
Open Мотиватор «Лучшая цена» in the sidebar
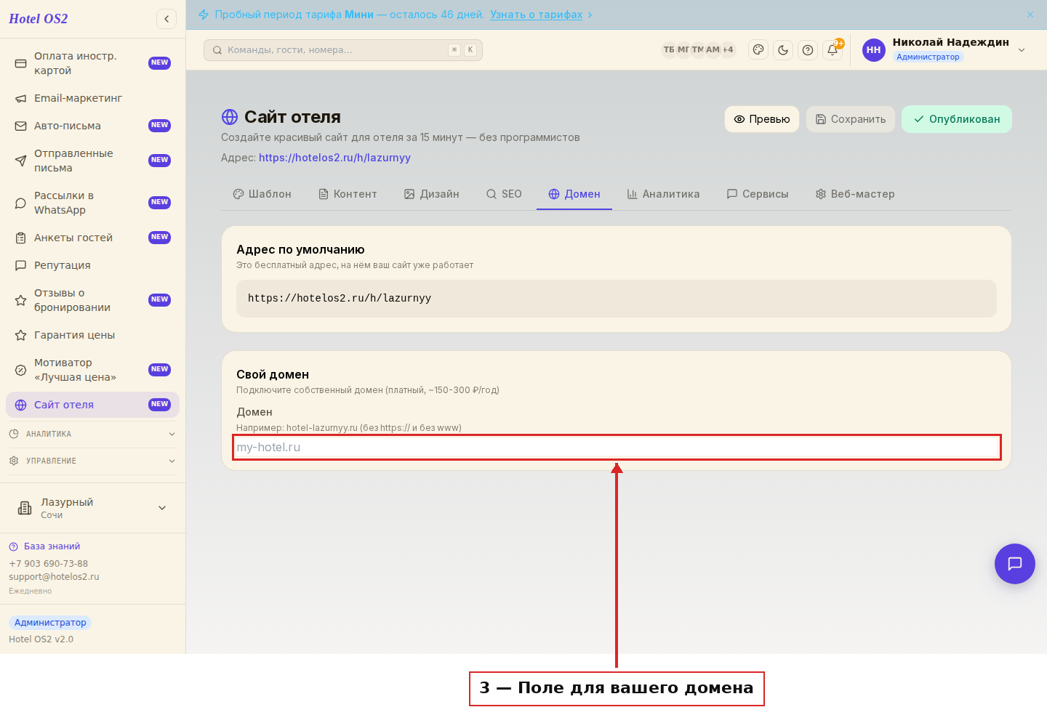[92, 370]
